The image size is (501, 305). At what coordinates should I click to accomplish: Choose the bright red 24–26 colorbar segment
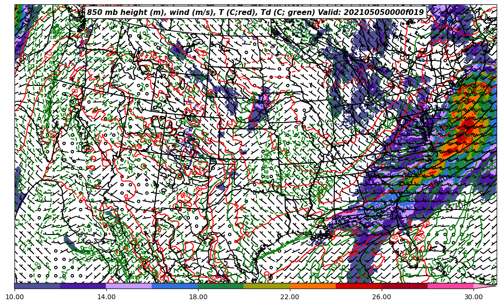click(x=358, y=286)
